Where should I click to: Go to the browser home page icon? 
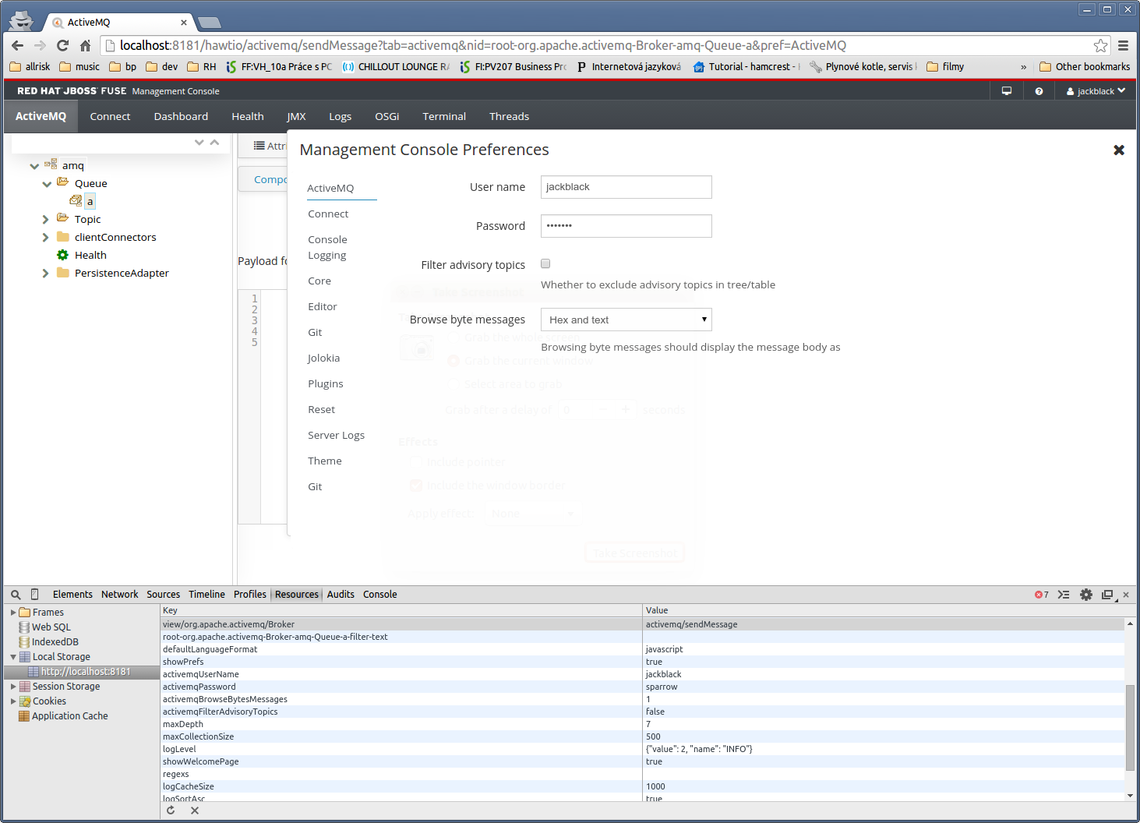86,45
